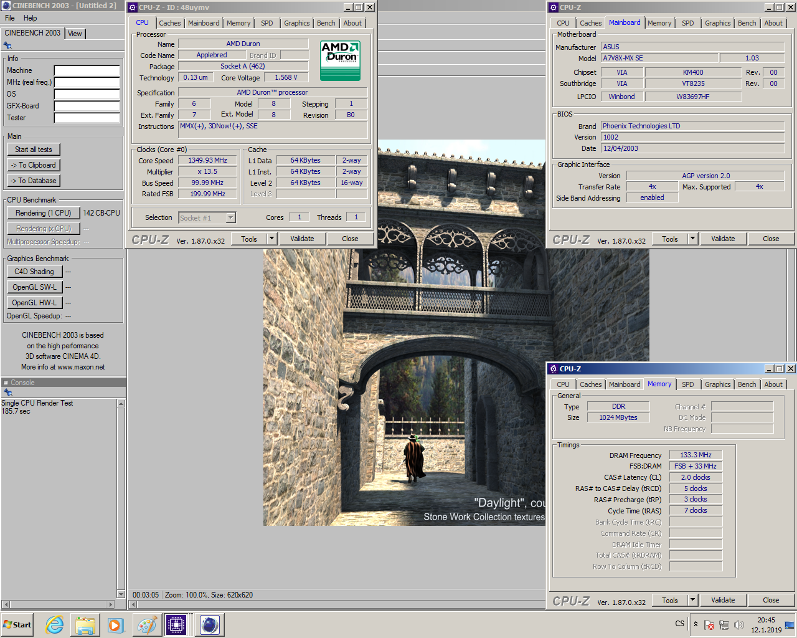Open Tools dropdown arrow in the CPU-Z CPU window
Image resolution: width=797 pixels, height=638 pixels.
(x=271, y=239)
